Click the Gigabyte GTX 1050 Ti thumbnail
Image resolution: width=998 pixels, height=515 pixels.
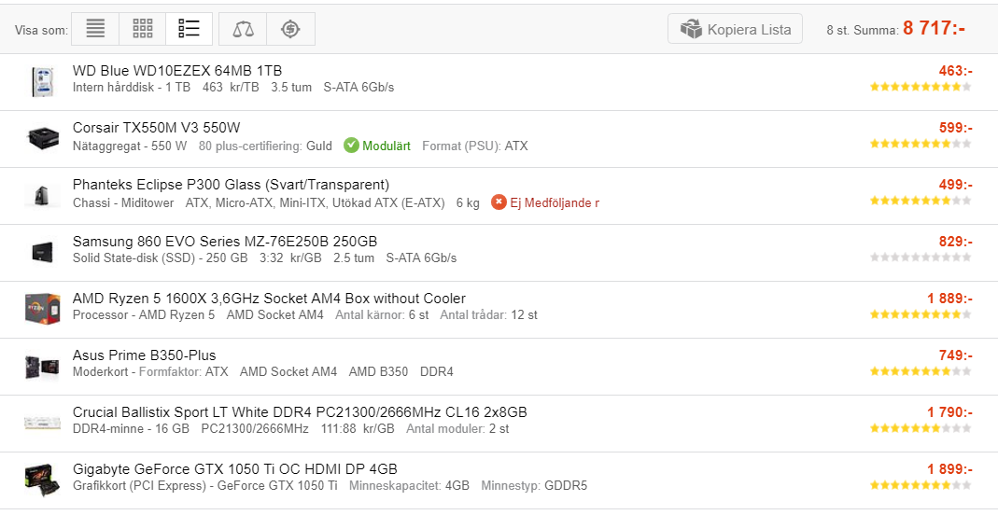click(43, 480)
